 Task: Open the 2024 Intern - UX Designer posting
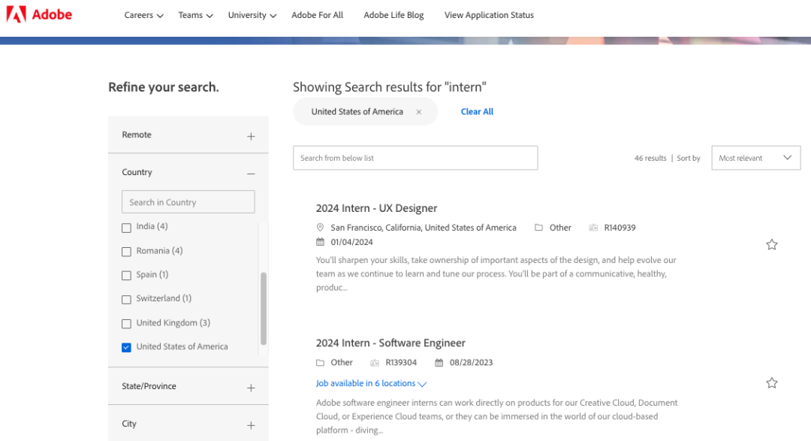pos(376,208)
